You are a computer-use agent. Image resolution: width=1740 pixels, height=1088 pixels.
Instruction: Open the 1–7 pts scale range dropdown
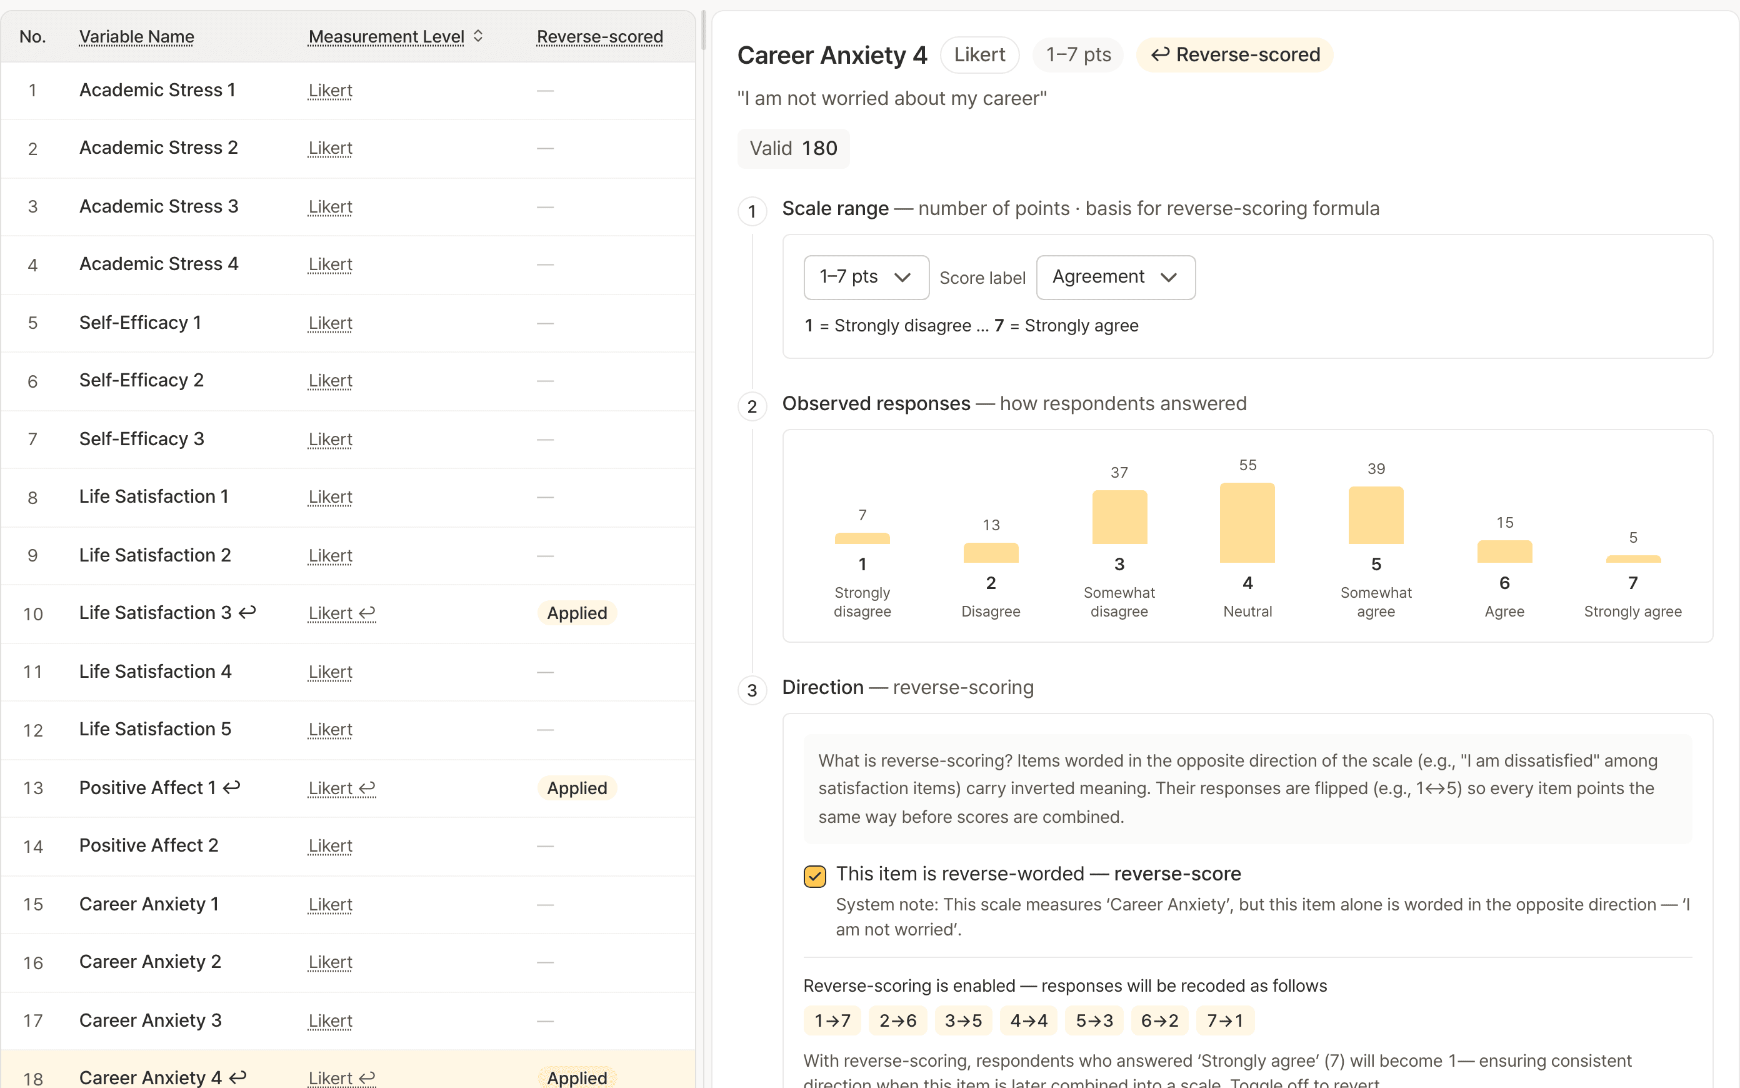(x=866, y=277)
